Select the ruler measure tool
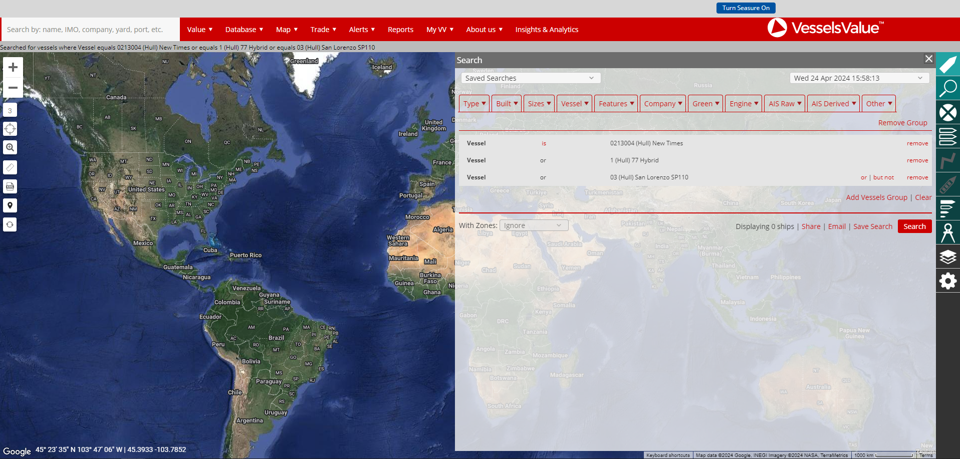Screen dimensions: 960x459 10,167
